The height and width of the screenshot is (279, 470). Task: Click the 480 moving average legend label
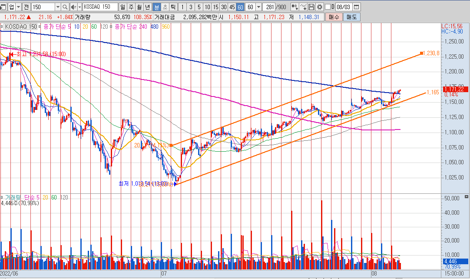[x=154, y=27]
